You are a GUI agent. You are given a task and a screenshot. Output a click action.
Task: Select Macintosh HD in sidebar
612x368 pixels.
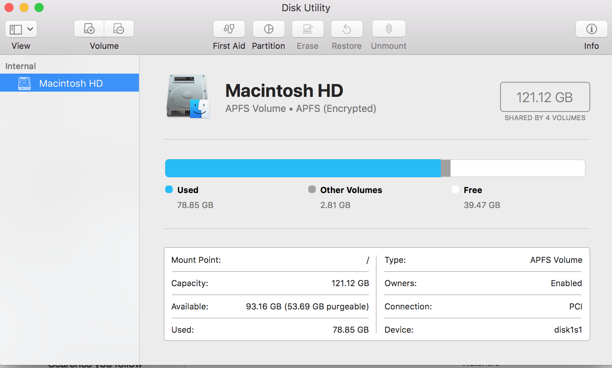[x=69, y=83]
